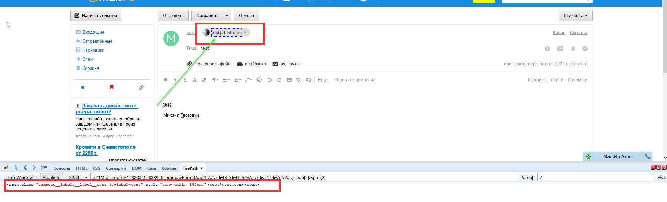Open Firebug's element inspector arrow tool
This screenshot has height=202, width=667.
(x=16, y=168)
